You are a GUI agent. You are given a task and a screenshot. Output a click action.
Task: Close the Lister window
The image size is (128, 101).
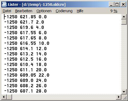pyautogui.click(x=123, y=4)
